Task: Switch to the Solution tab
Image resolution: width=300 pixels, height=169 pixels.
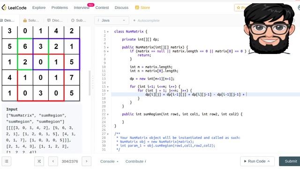Action: coord(31,20)
